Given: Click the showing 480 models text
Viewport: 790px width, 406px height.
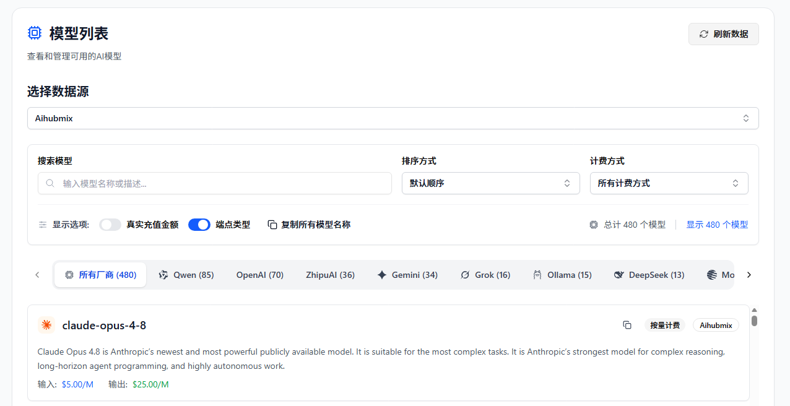Looking at the screenshot, I should pos(717,225).
